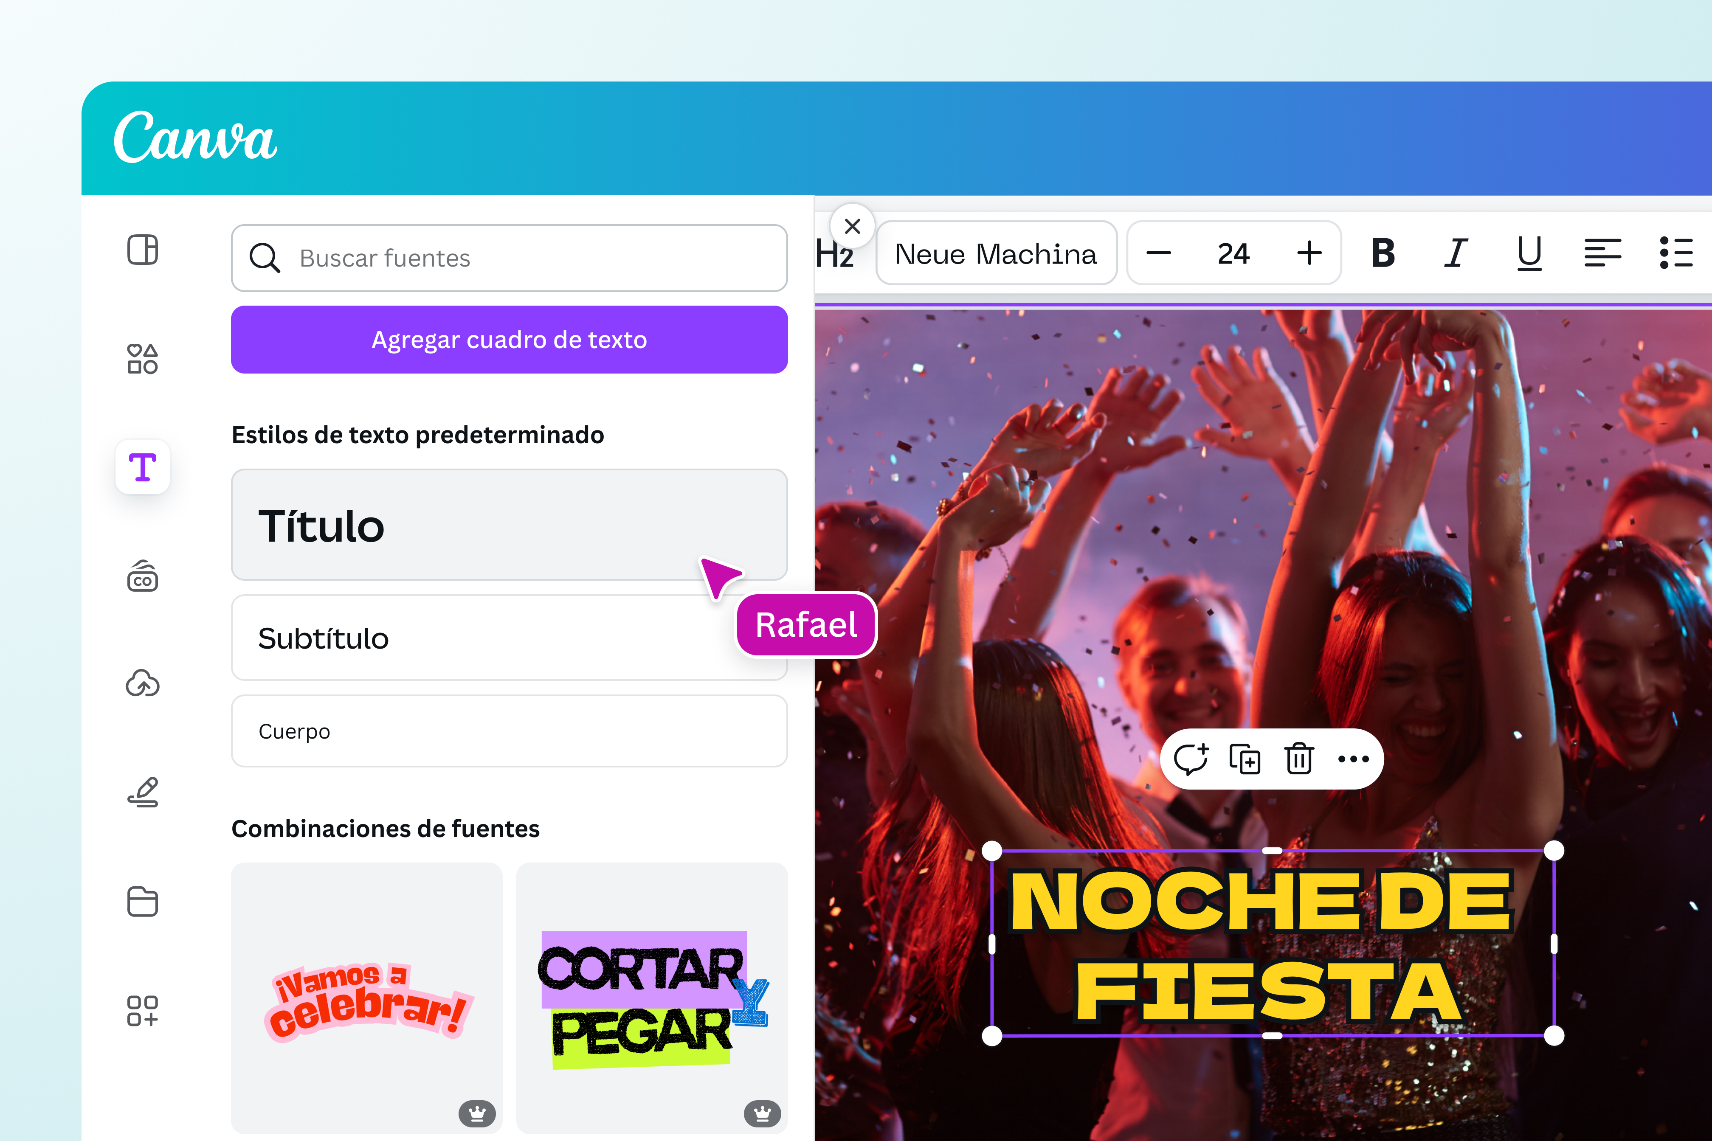Click the bottom-left text box resize handle
This screenshot has height=1141, width=1712.
pyautogui.click(x=992, y=1035)
